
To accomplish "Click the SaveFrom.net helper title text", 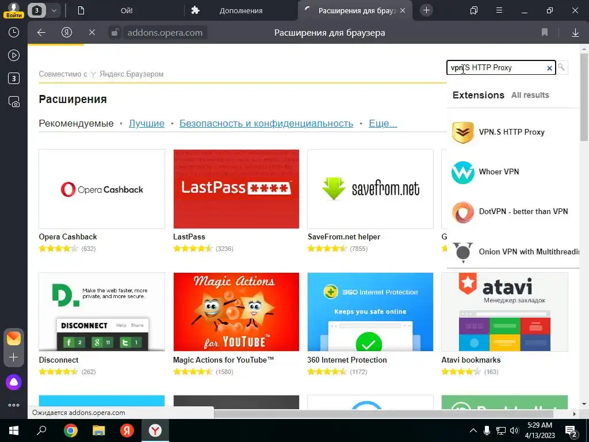I will (344, 237).
